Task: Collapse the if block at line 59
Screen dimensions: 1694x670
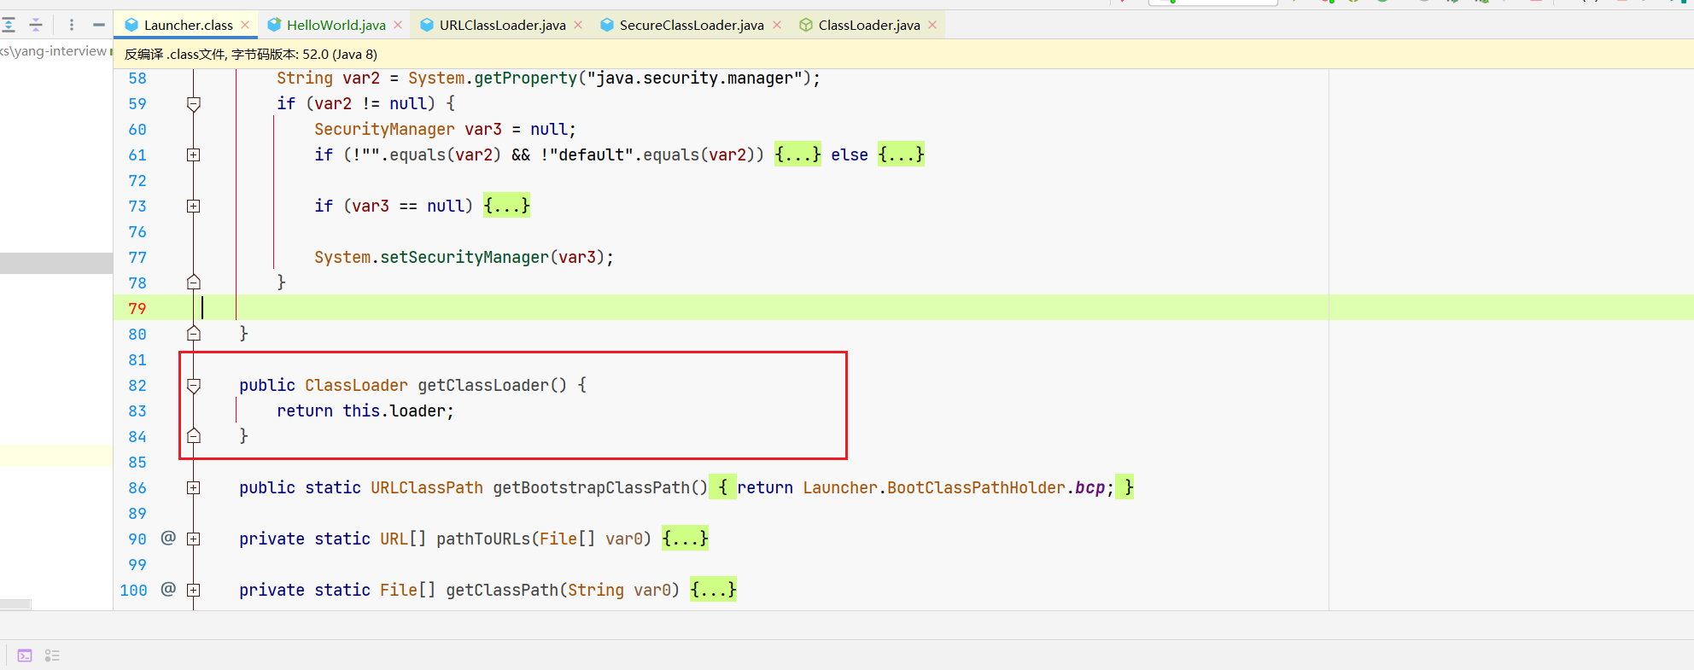Action: [x=194, y=103]
